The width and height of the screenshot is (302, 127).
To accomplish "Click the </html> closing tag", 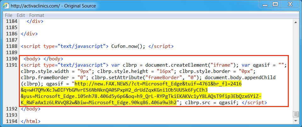I will pos(31,121).
